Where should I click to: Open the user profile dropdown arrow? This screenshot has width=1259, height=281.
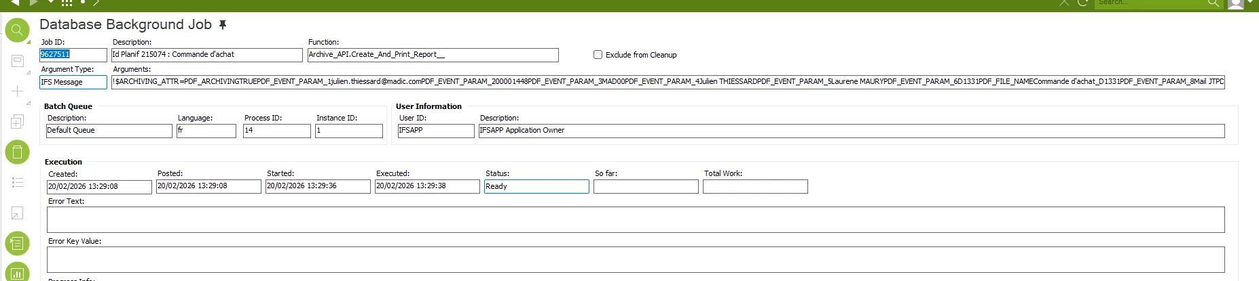pyautogui.click(x=1250, y=3)
